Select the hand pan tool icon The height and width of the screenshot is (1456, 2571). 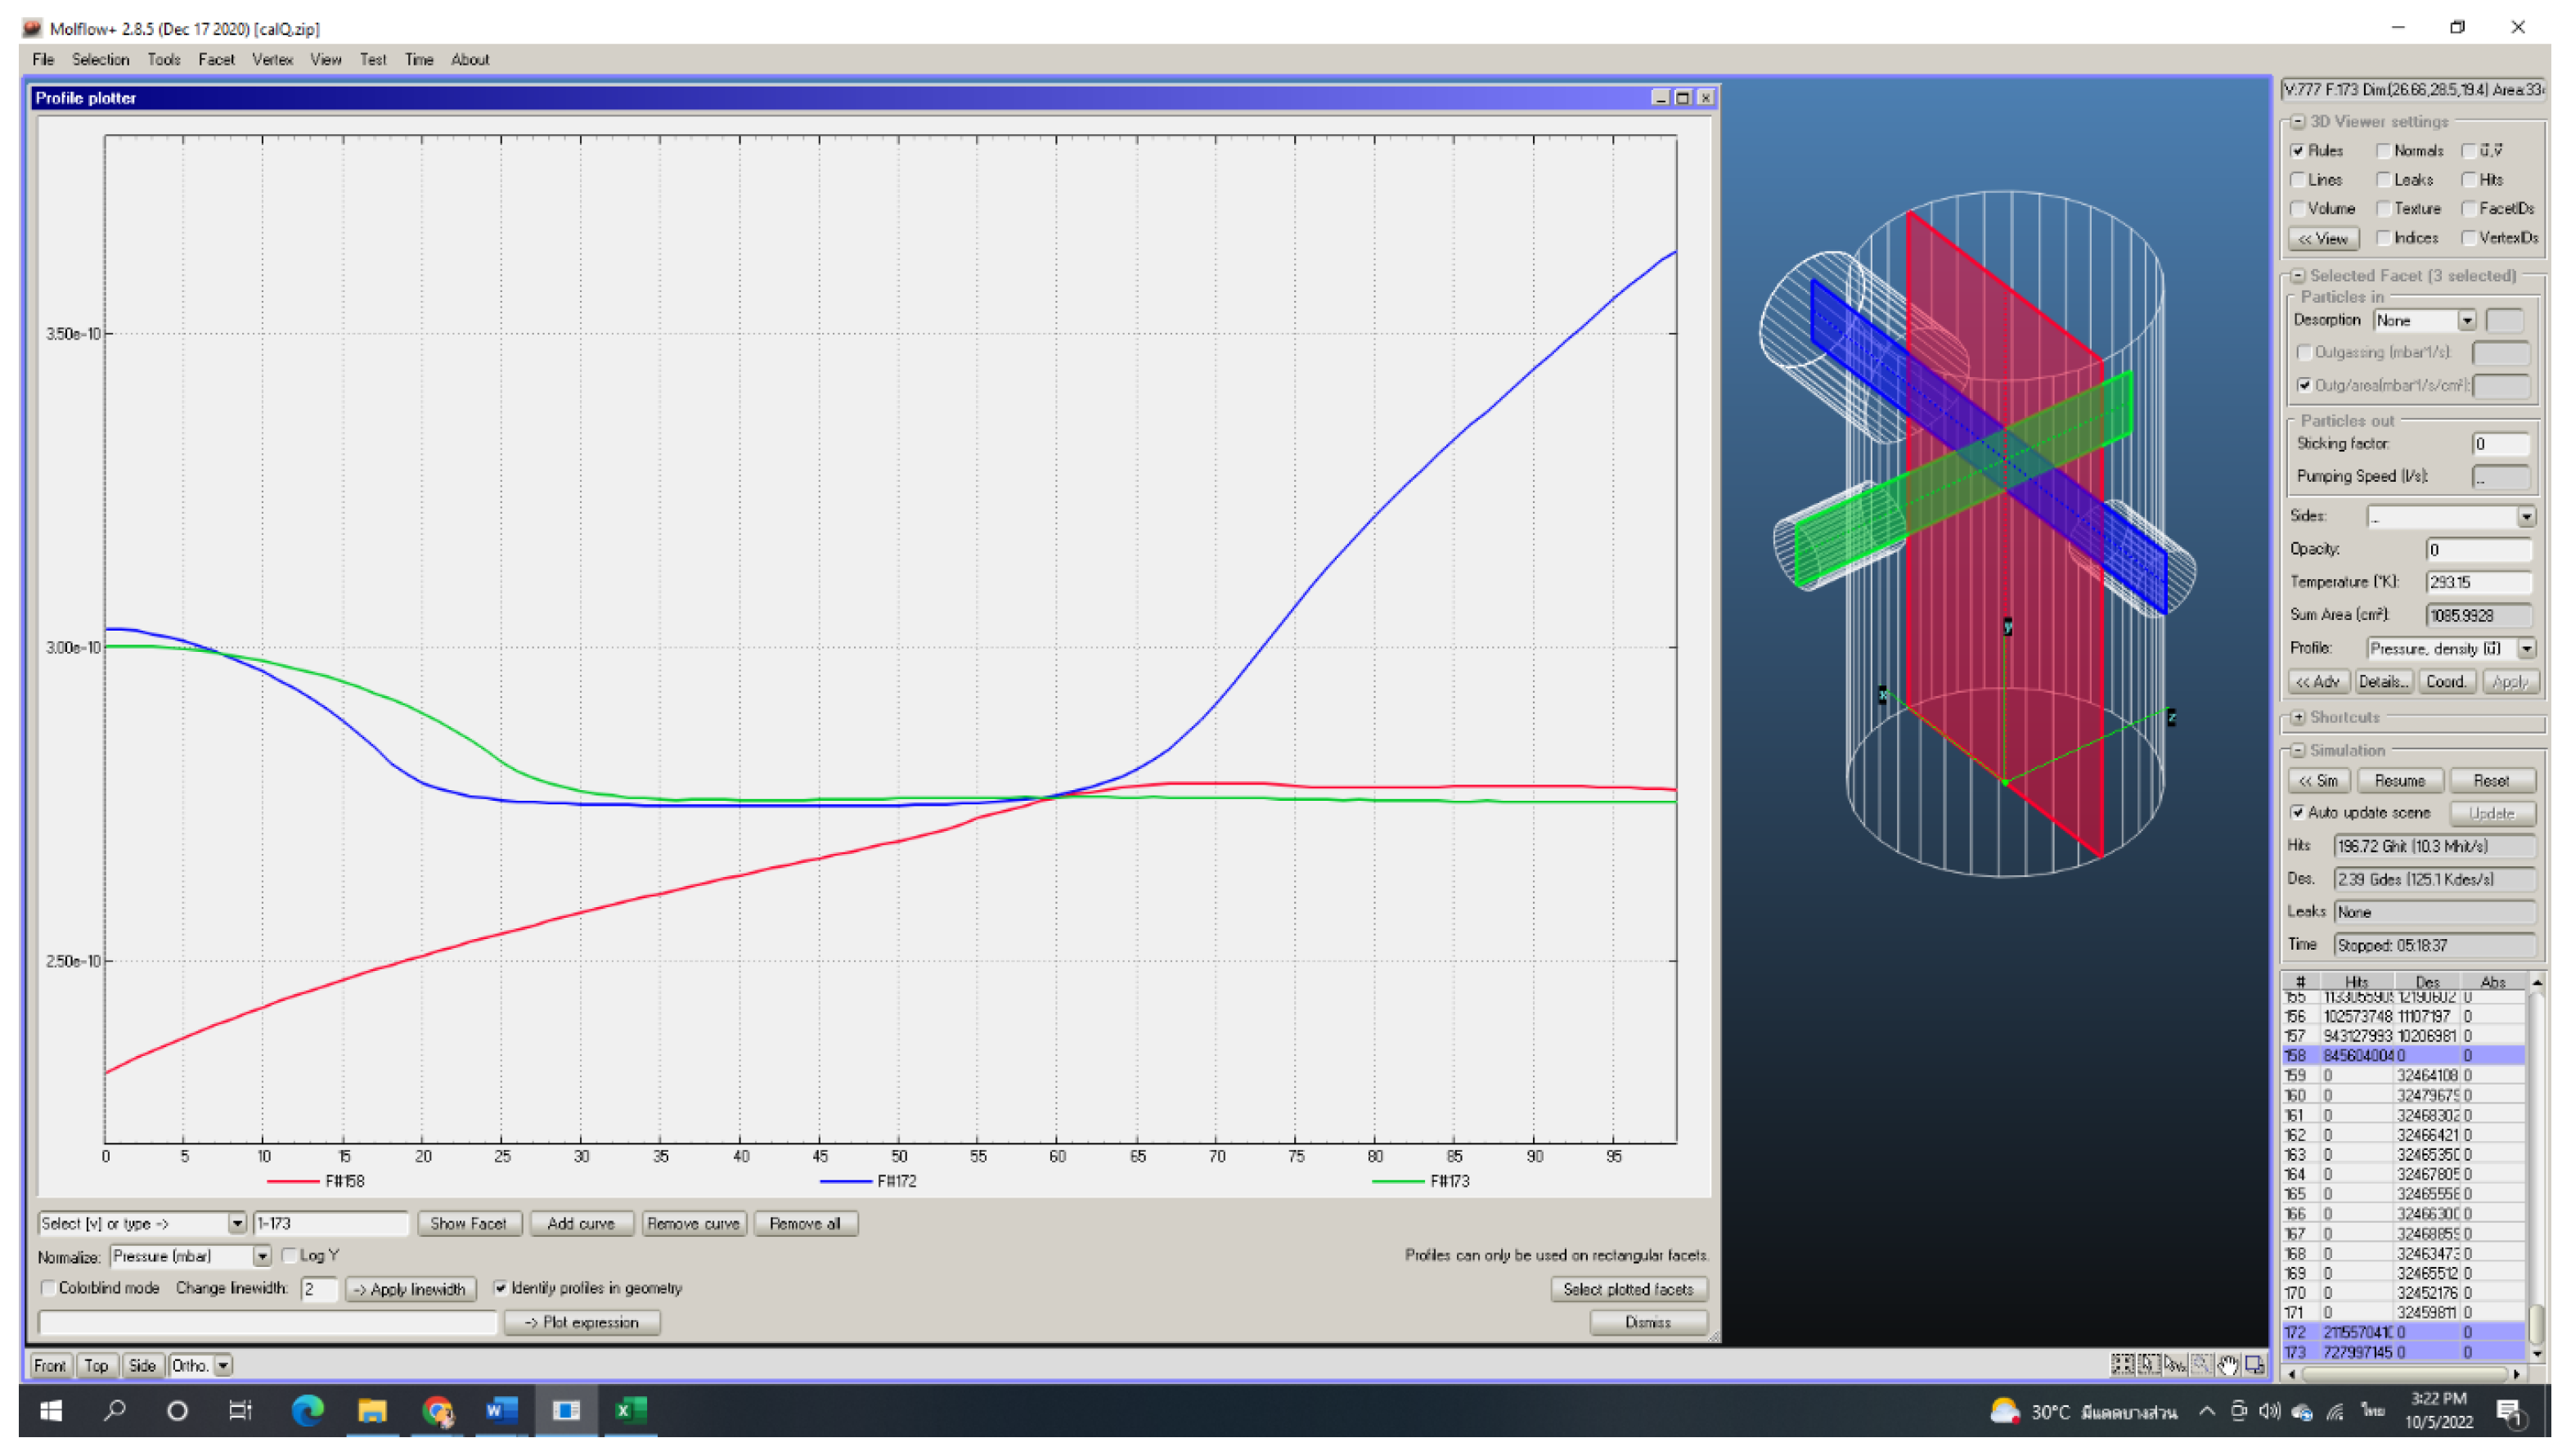coord(2228,1365)
